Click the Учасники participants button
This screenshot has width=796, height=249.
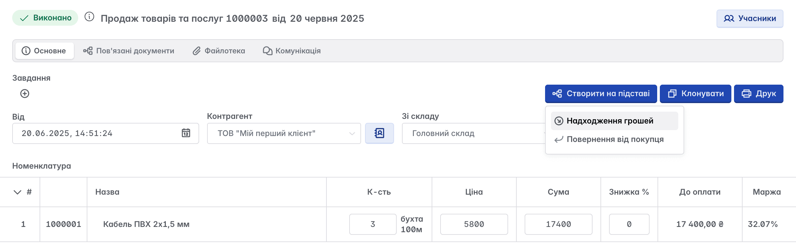750,18
